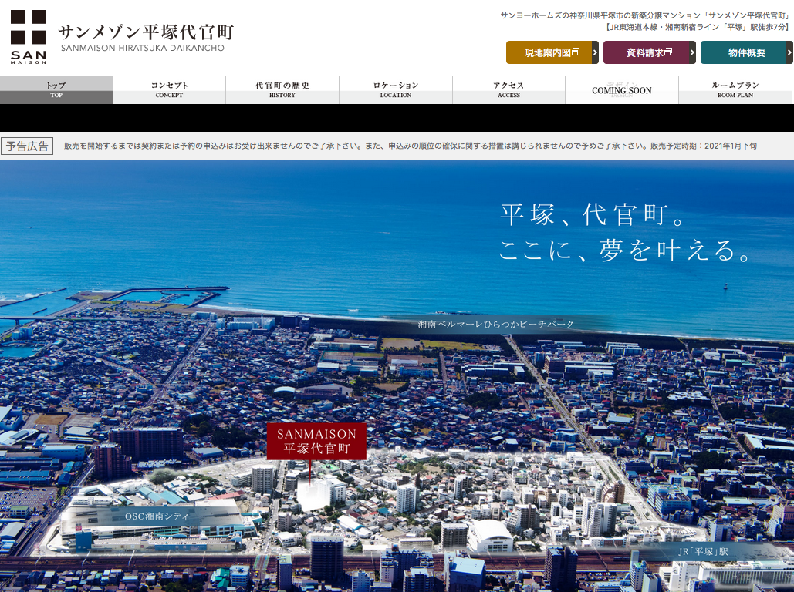Click the COMING SOON design tab
The image size is (794, 592).
(622, 90)
